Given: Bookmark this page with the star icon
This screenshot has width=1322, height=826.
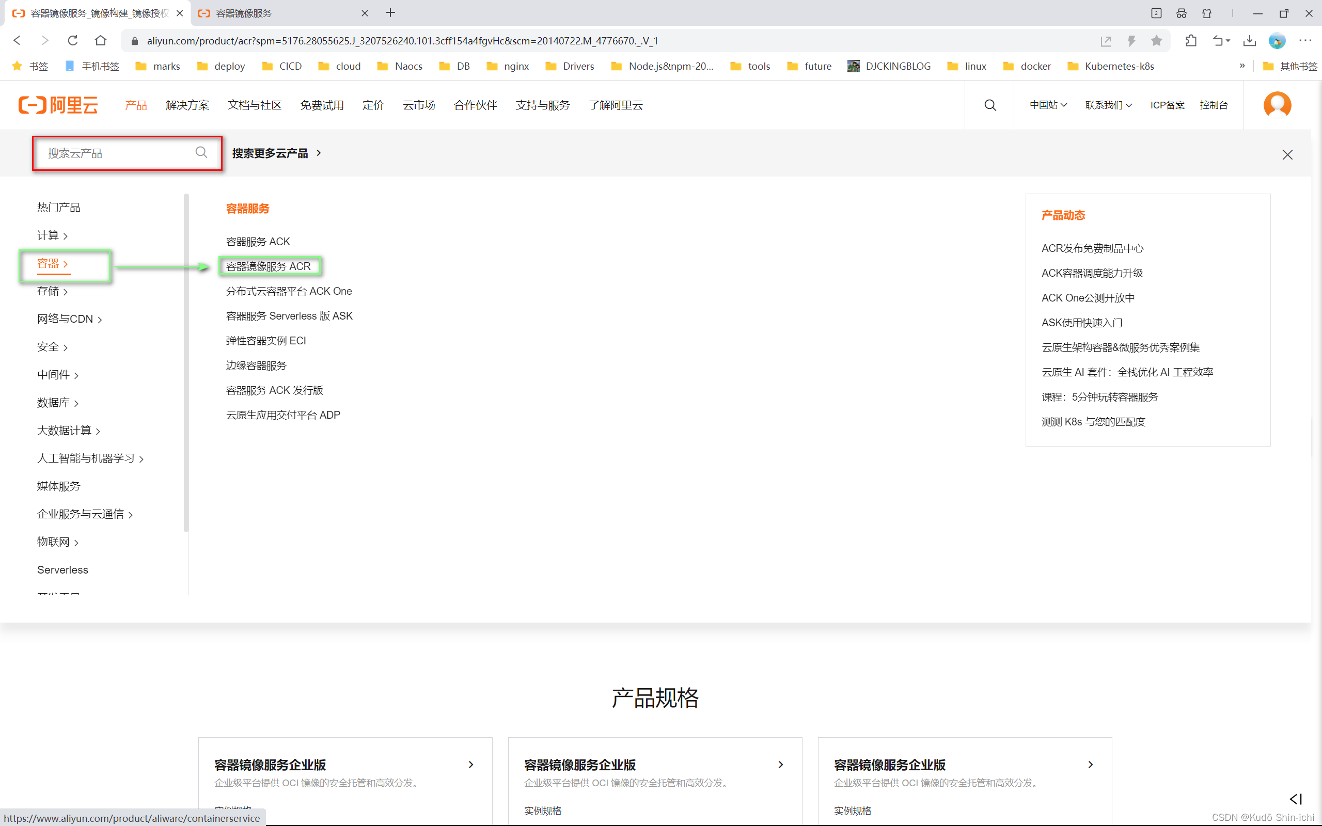Looking at the screenshot, I should 1156,40.
